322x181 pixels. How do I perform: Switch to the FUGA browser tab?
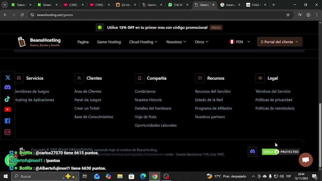click(257, 5)
